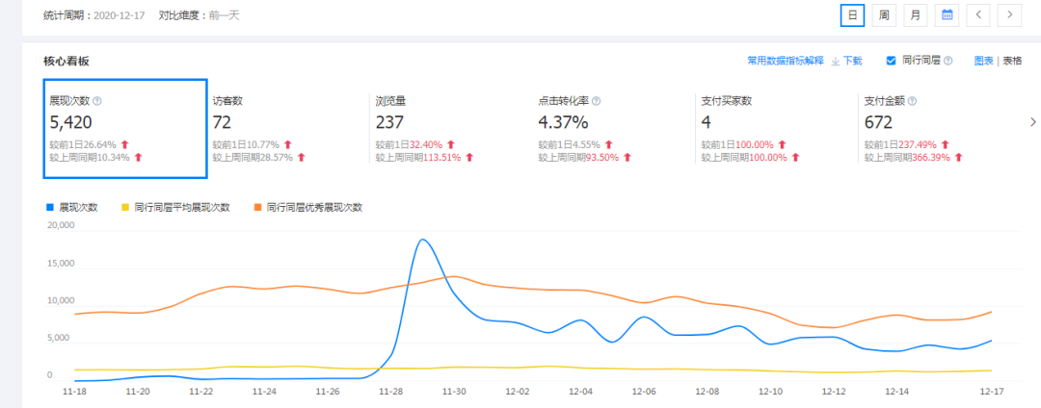Uncheck the 同行同层 checkbox

click(891, 61)
